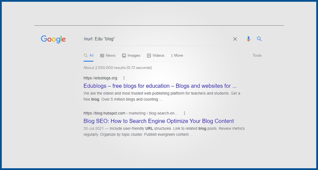The image size is (318, 170).
Task: Click the About 2,550,000 results text
Action: point(118,68)
